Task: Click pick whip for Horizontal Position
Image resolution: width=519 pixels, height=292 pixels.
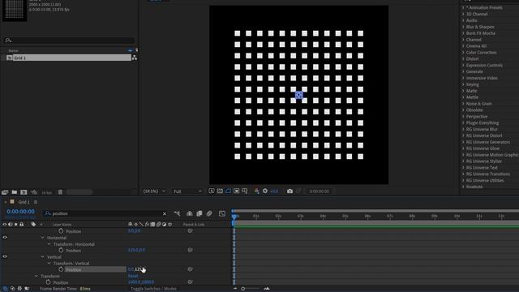Action: 190,251
